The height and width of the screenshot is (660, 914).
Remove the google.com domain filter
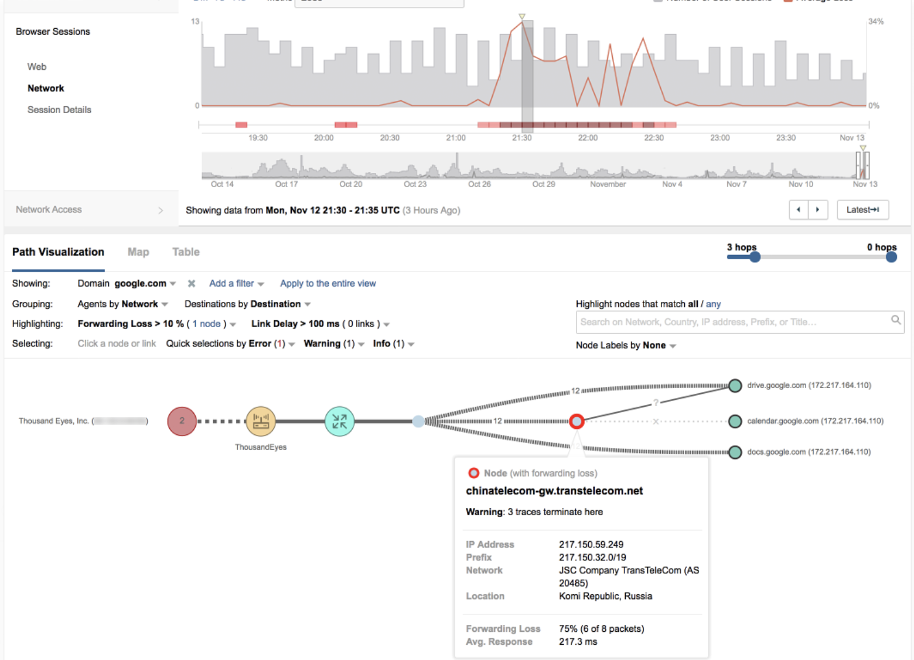[192, 284]
